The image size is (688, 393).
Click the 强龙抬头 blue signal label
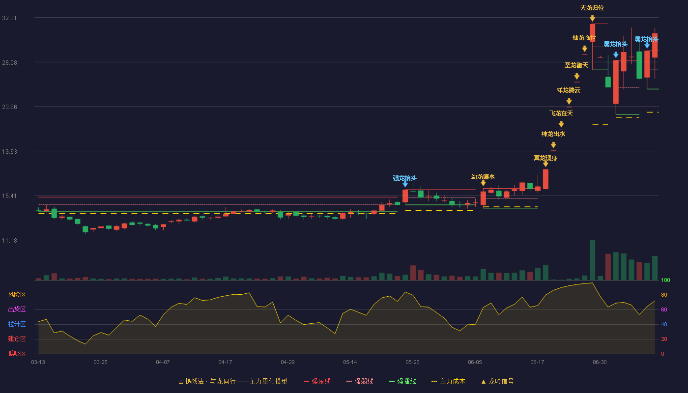pyautogui.click(x=405, y=178)
